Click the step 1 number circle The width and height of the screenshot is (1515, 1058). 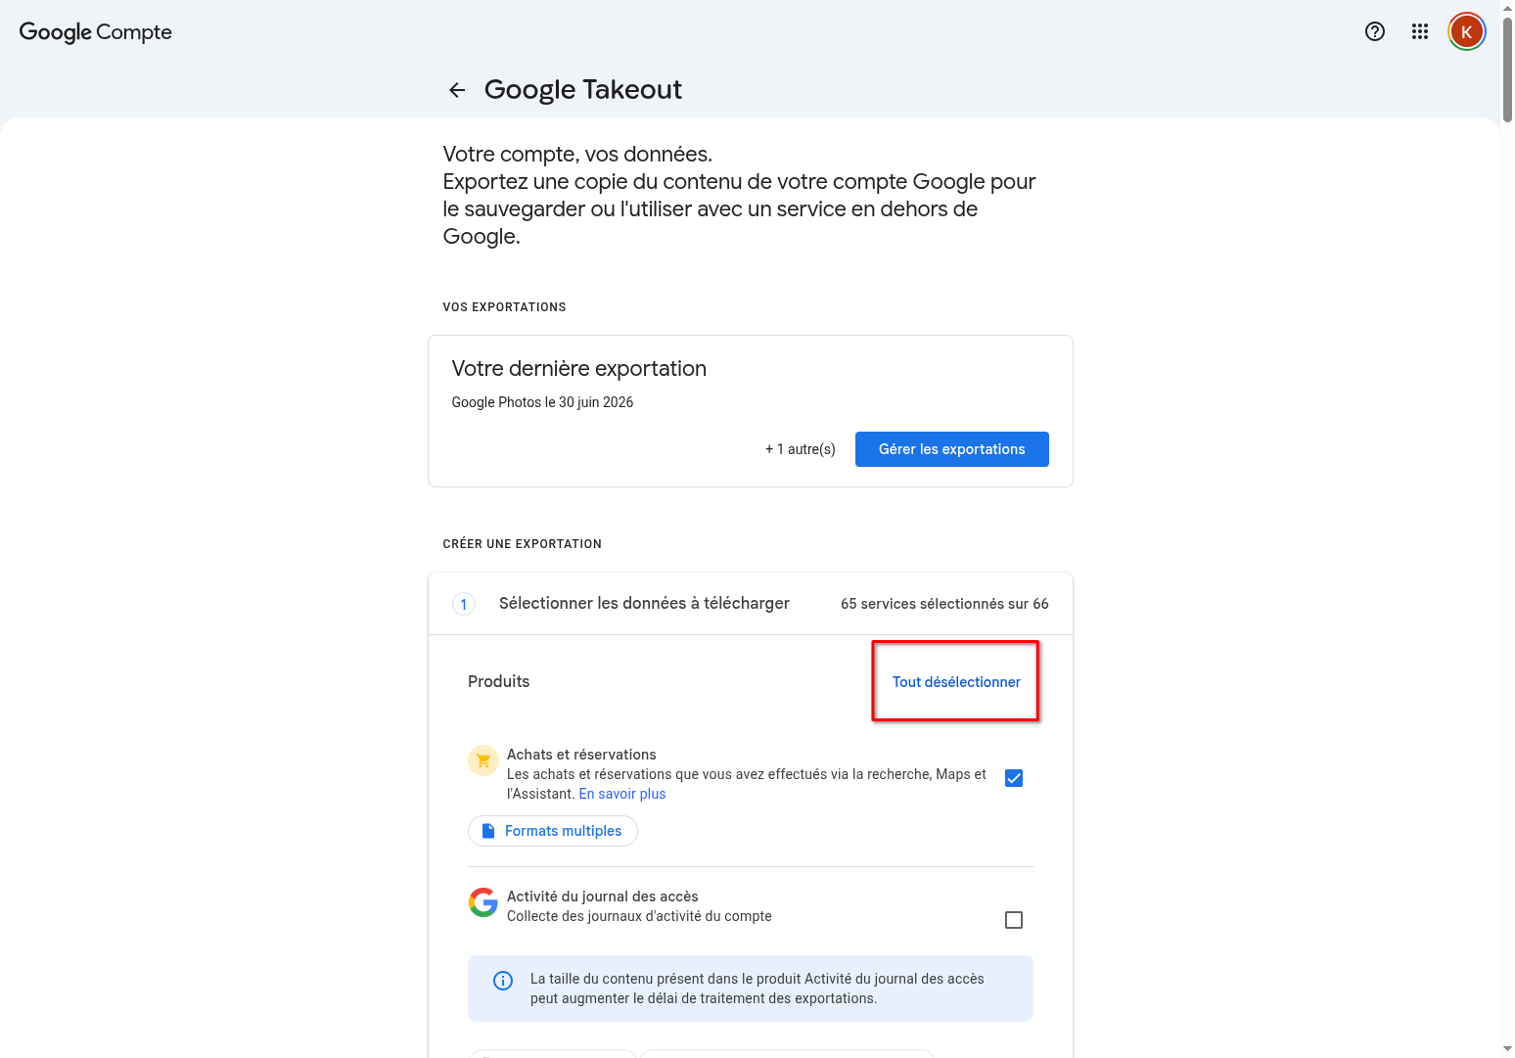(464, 604)
